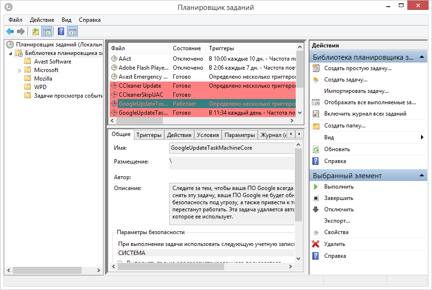Click the Справка icon under Удалить
432x290 pixels.
tap(316, 256)
